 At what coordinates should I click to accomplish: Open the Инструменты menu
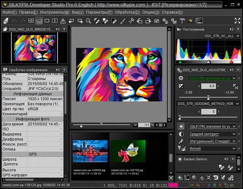(x=55, y=12)
